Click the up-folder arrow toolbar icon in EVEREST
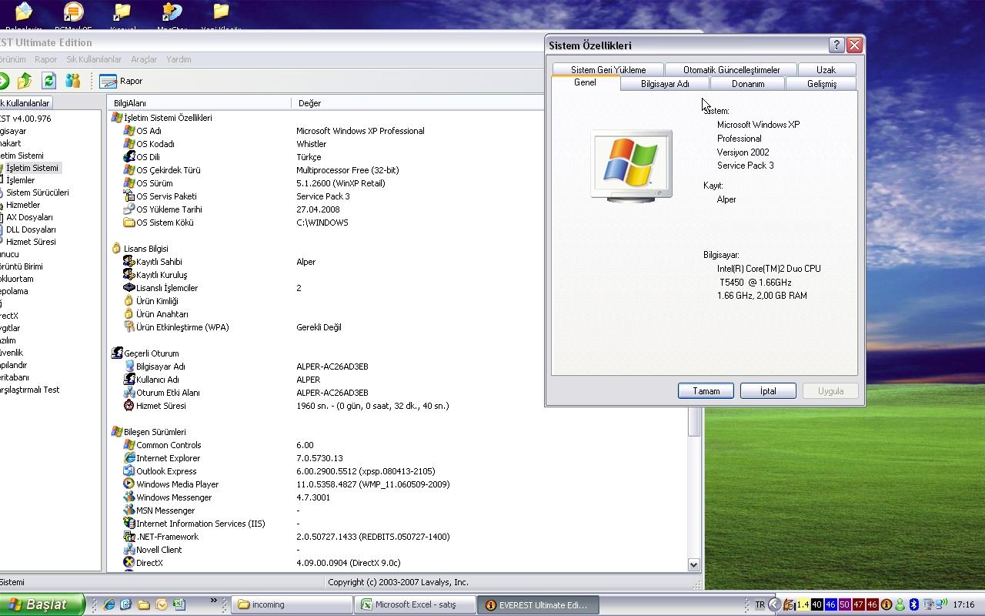This screenshot has width=985, height=616. pos(25,81)
